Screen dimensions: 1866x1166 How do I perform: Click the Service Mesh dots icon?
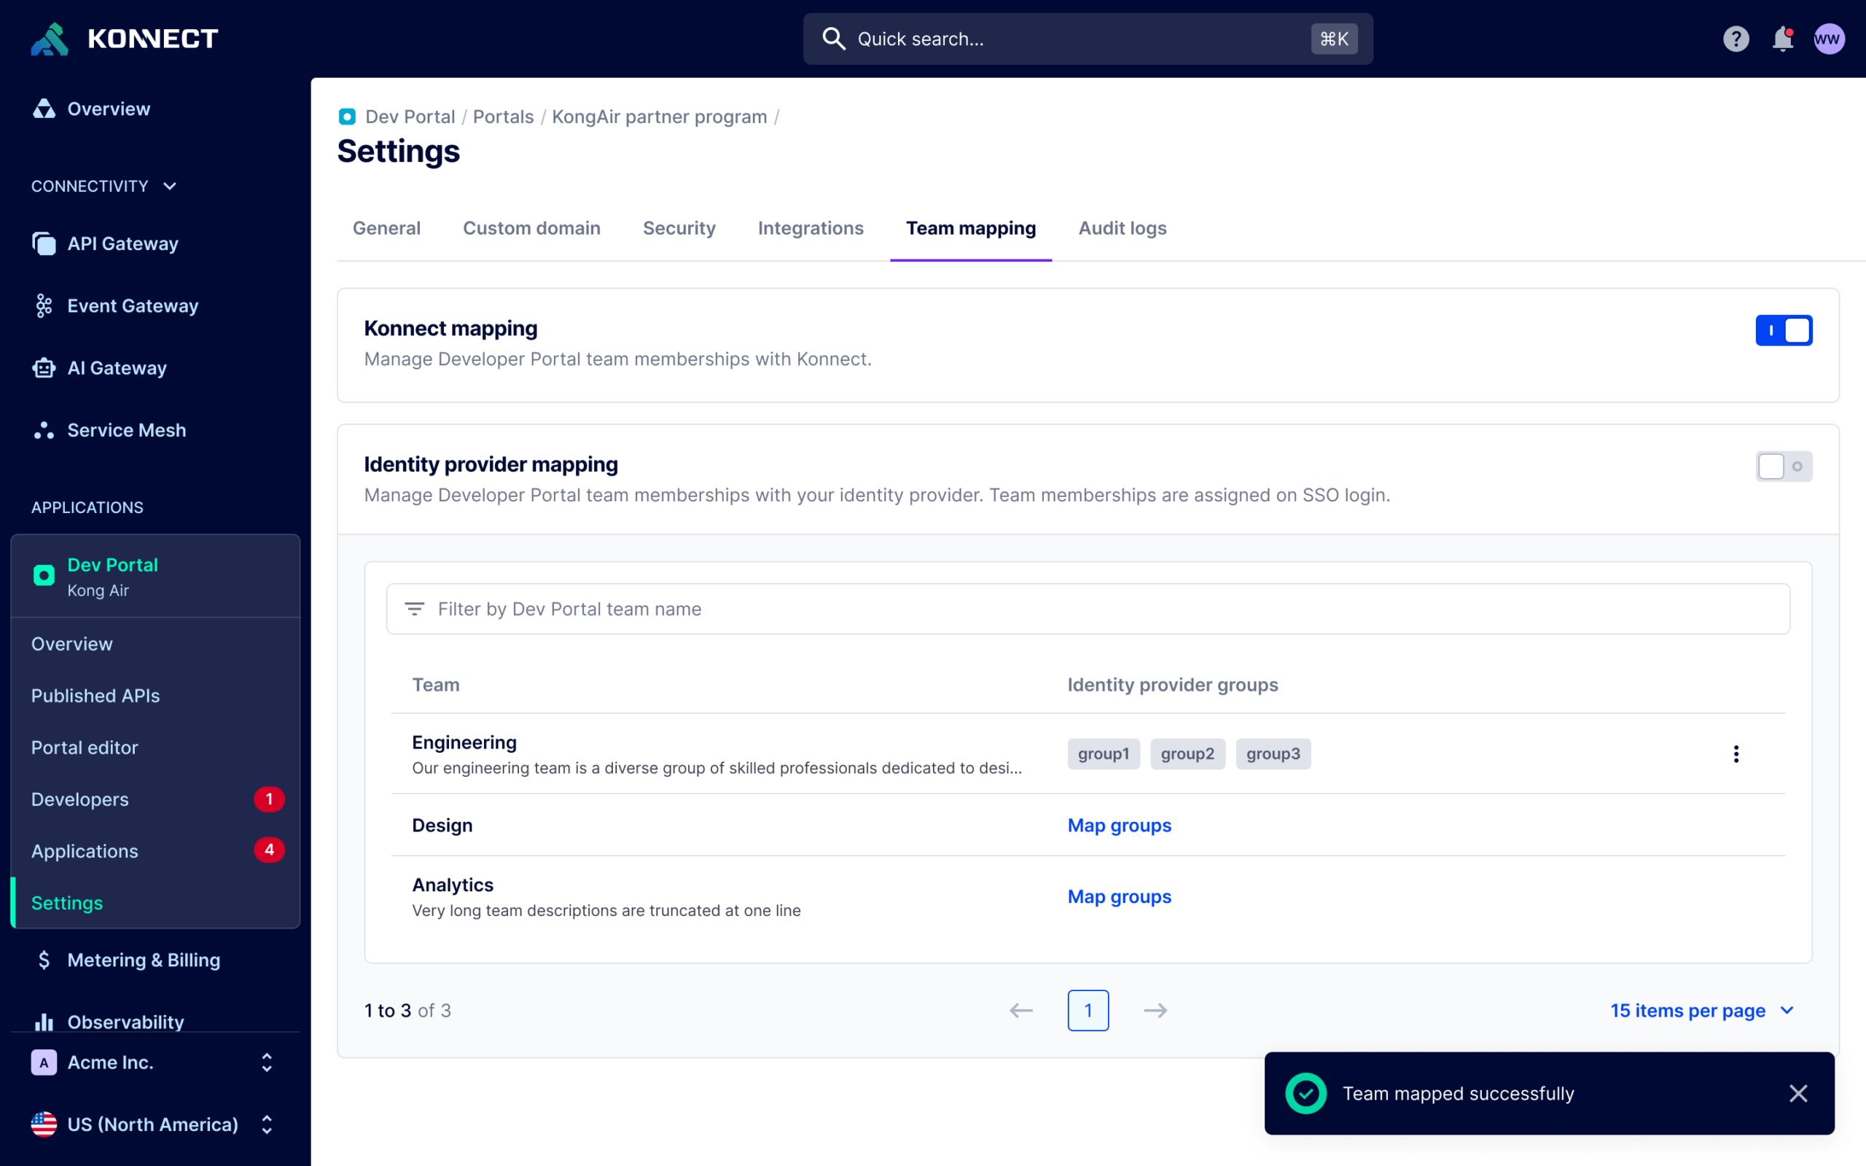click(44, 430)
